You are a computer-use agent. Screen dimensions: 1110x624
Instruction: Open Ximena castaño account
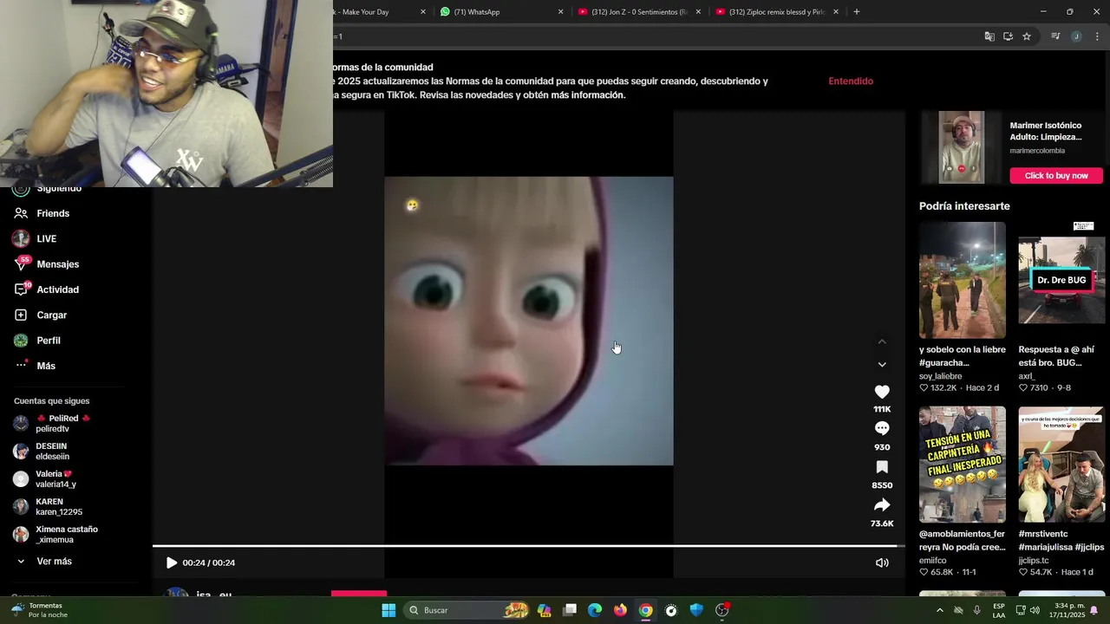pyautogui.click(x=55, y=534)
